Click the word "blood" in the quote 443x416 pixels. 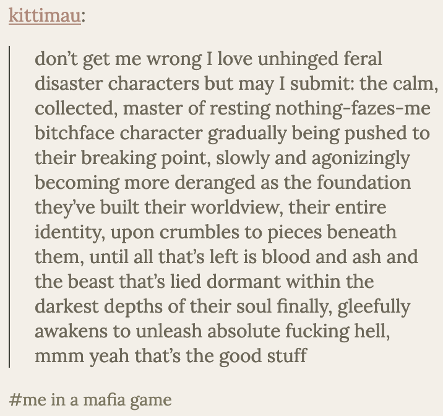tap(286, 257)
